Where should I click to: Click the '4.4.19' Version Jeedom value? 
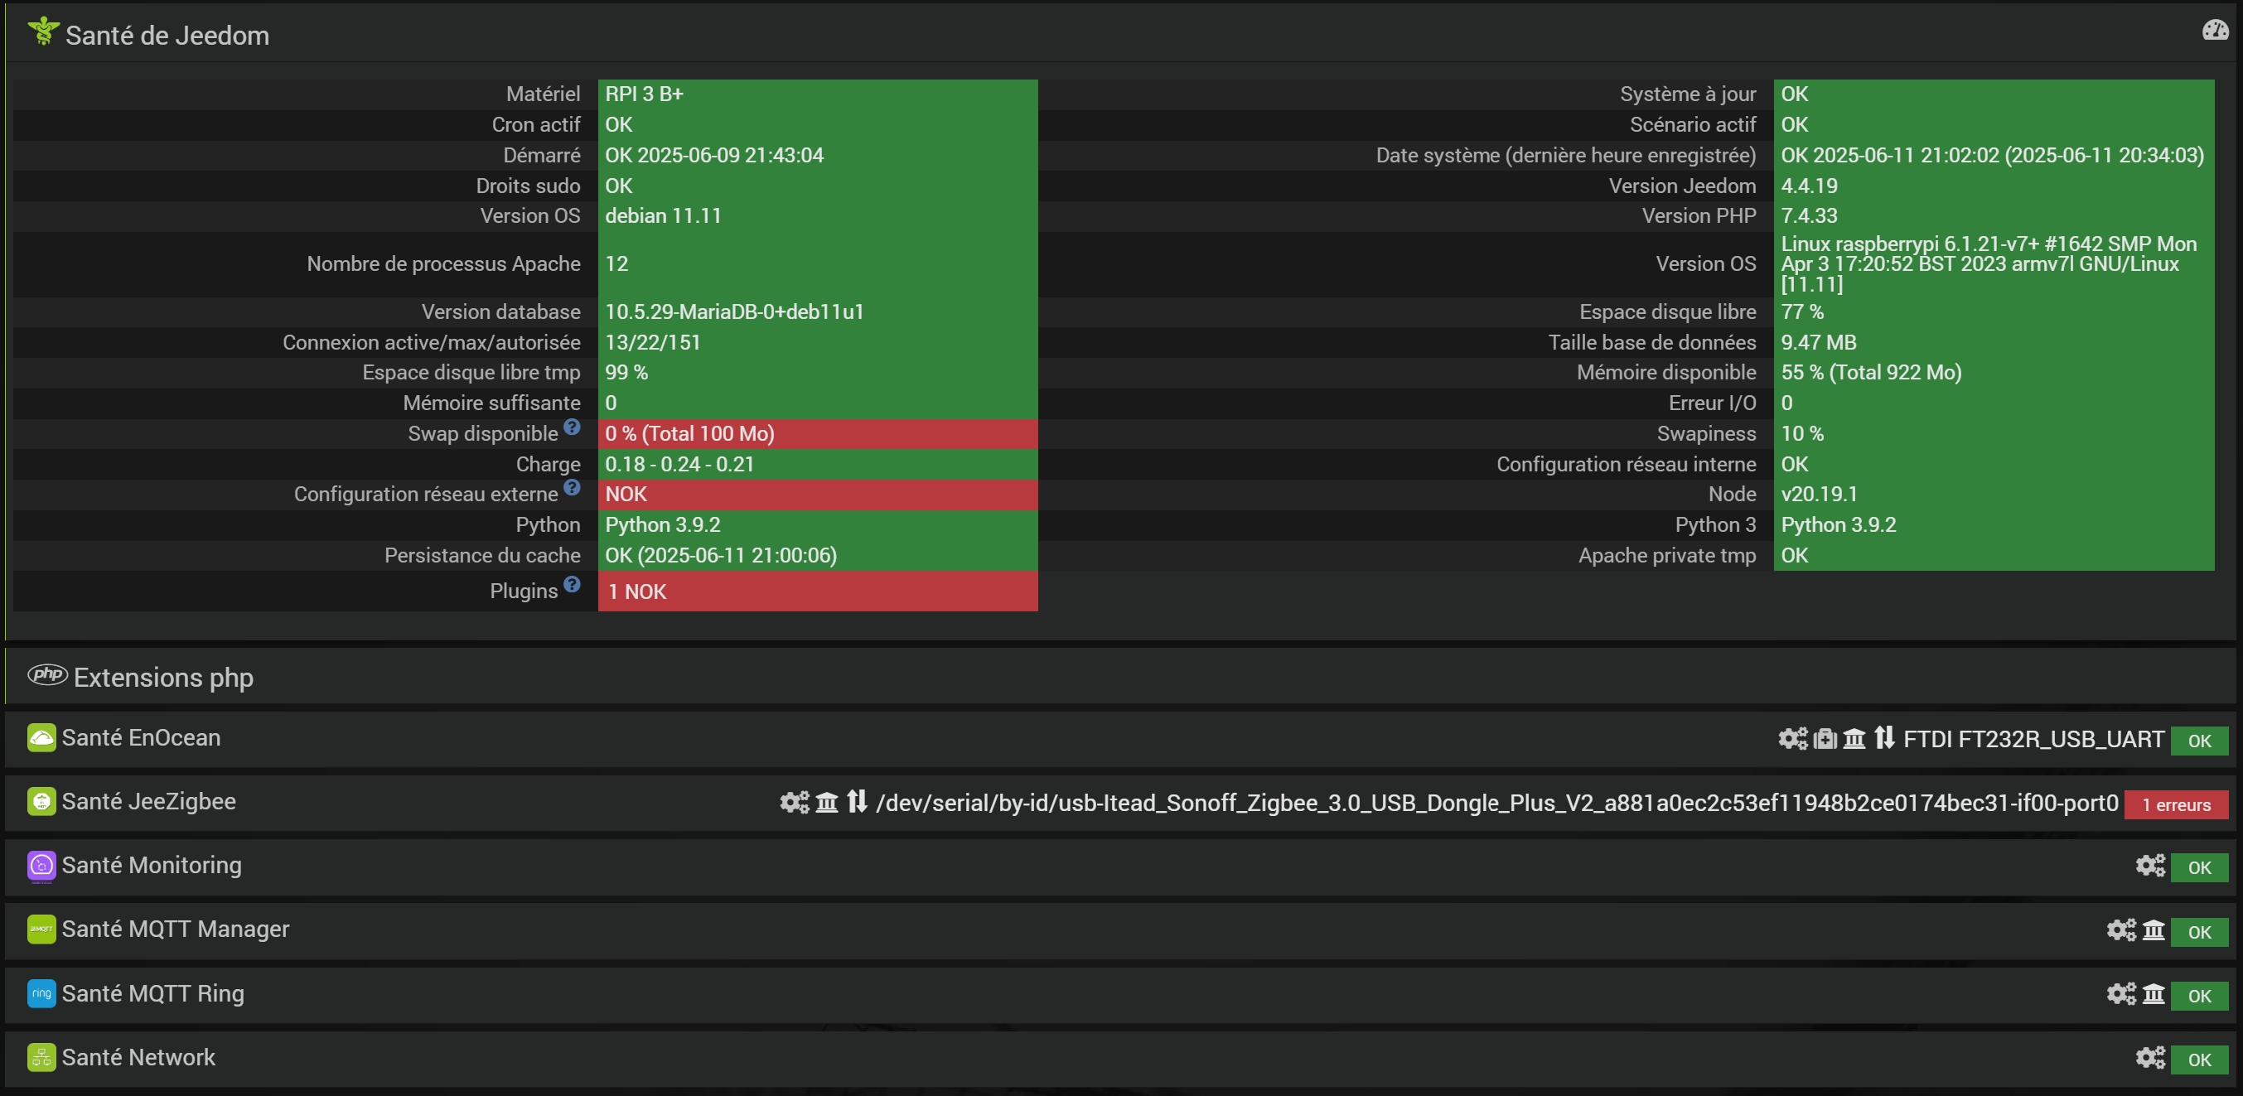1810,186
